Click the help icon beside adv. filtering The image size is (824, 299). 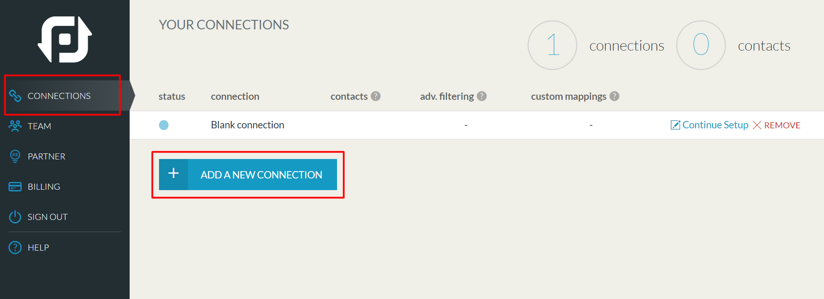482,96
